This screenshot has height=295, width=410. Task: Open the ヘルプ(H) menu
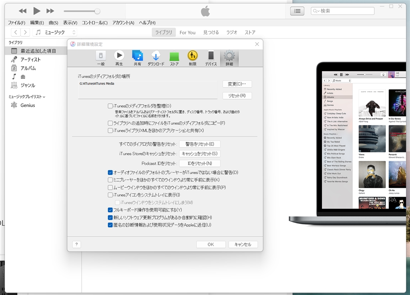pyautogui.click(x=147, y=23)
